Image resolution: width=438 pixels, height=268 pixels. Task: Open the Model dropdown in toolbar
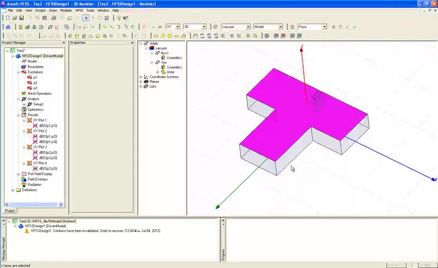point(280,27)
